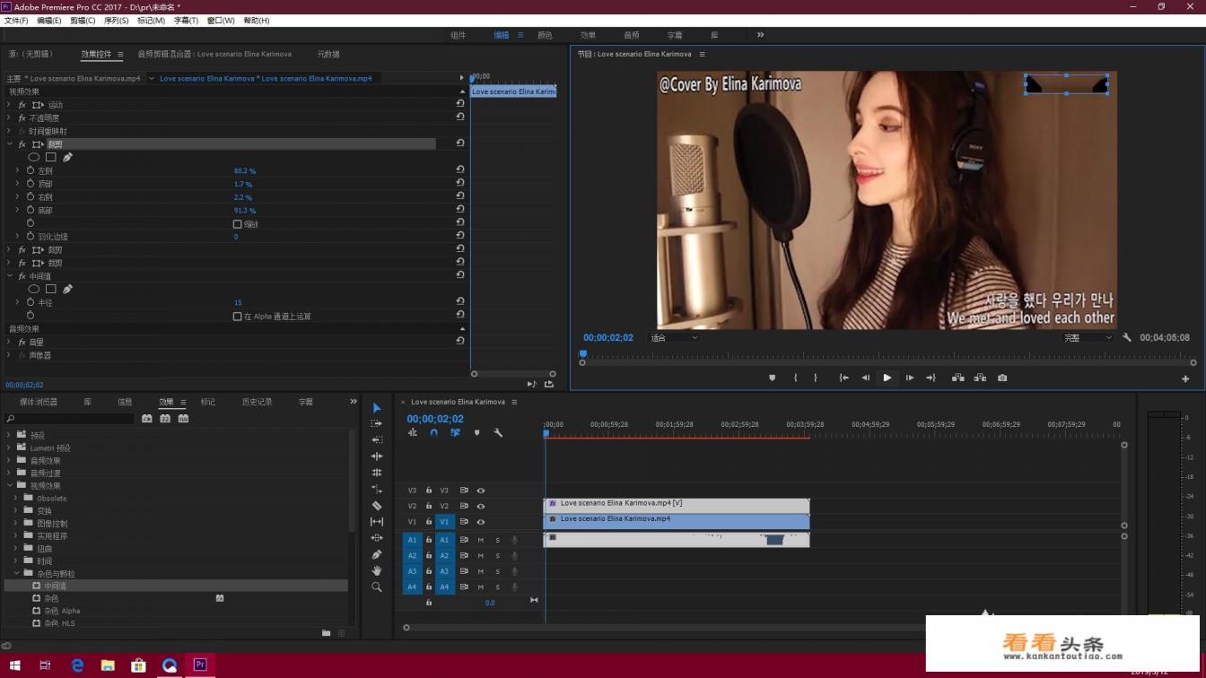Click Export Frame camera icon
This screenshot has height=678, width=1206.
click(1002, 378)
